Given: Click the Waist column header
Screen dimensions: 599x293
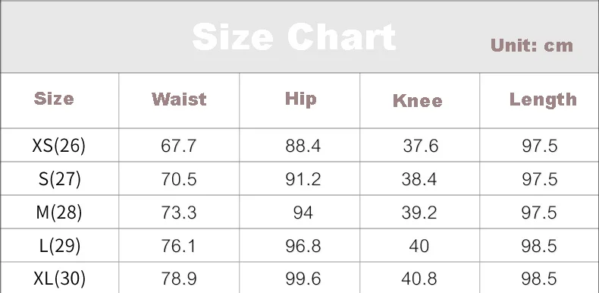Looking at the screenshot, I should click(179, 99).
